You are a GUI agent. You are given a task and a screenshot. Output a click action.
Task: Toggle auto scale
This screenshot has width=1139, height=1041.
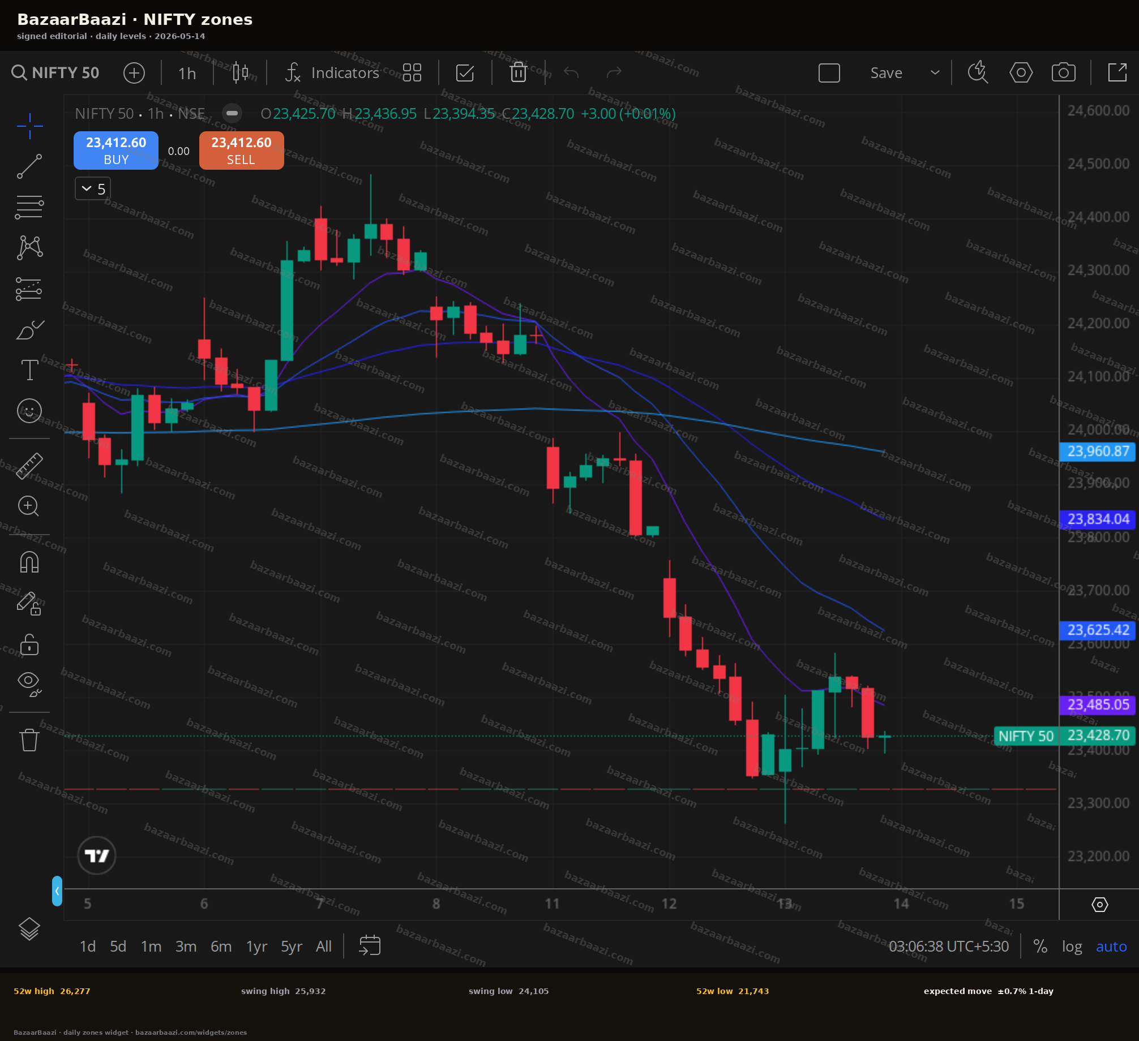pos(1111,947)
